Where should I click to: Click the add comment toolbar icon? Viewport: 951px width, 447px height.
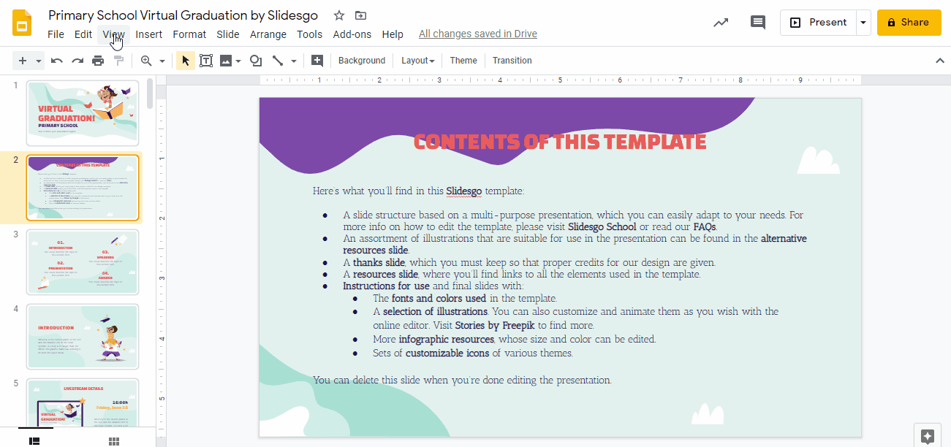pos(317,61)
